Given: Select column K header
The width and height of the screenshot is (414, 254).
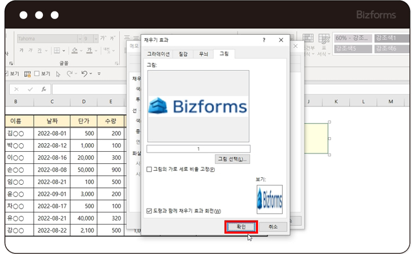Looking at the screenshot, I should click(x=336, y=102).
